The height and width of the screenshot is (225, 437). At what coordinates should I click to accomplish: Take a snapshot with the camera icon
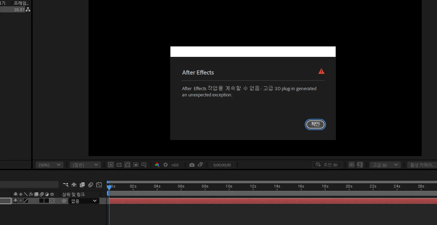point(192,165)
